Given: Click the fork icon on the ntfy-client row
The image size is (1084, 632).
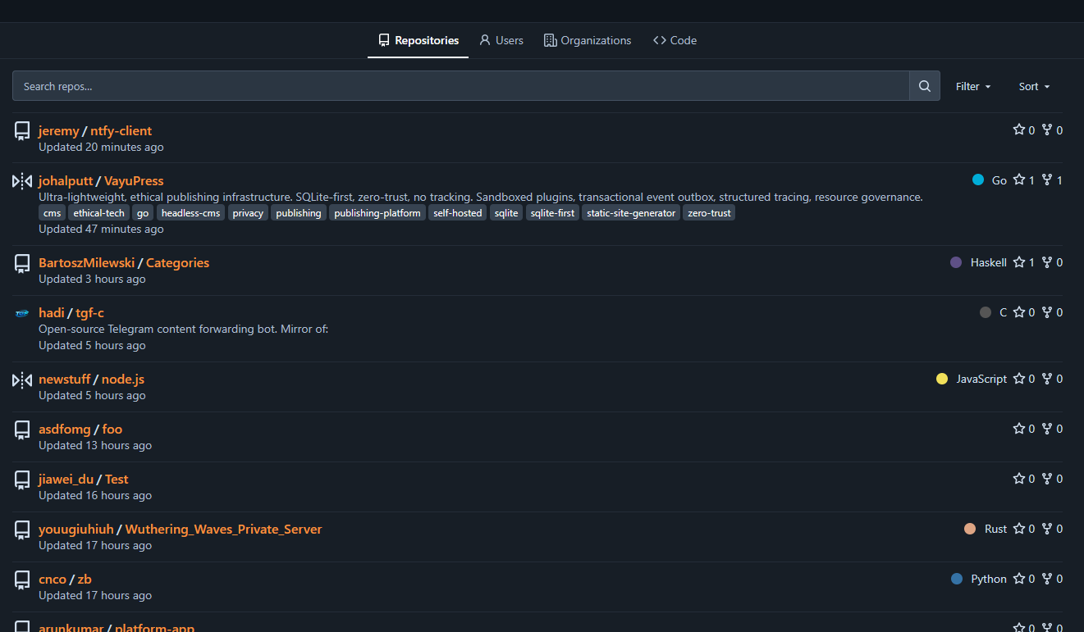Looking at the screenshot, I should (x=1047, y=130).
